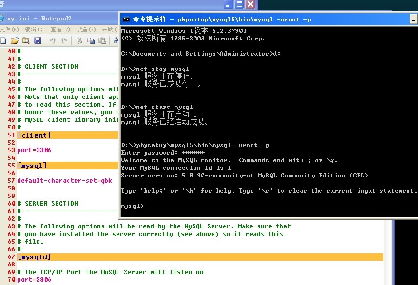Open the 查看(V) menu in Notepad2
The height and width of the screenshot is (285, 418).
coord(60,29)
